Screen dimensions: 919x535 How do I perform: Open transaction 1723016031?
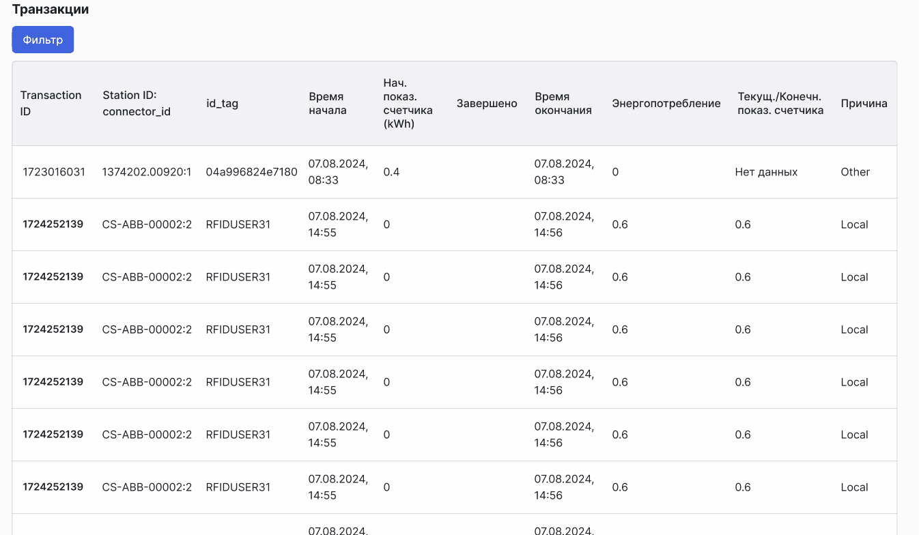pos(54,172)
